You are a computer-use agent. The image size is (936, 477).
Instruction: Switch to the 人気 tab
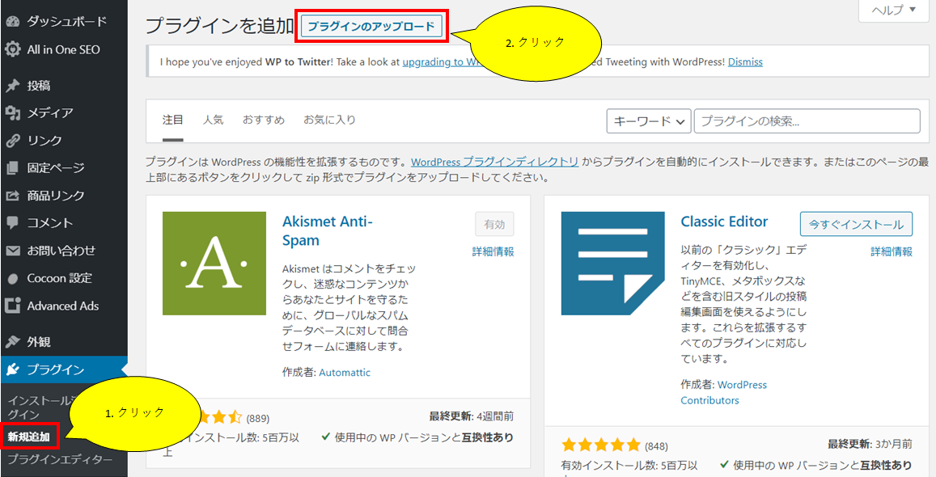[x=213, y=120]
